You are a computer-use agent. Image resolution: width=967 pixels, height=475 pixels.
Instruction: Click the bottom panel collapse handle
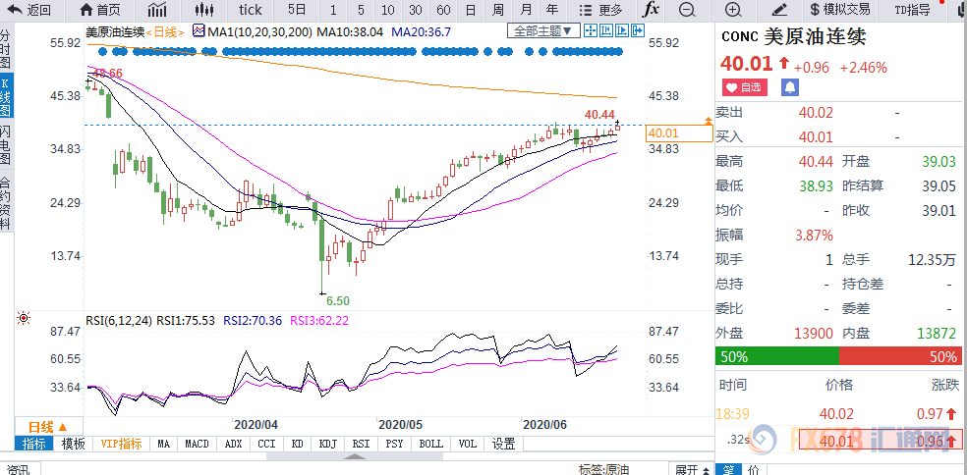[355, 457]
